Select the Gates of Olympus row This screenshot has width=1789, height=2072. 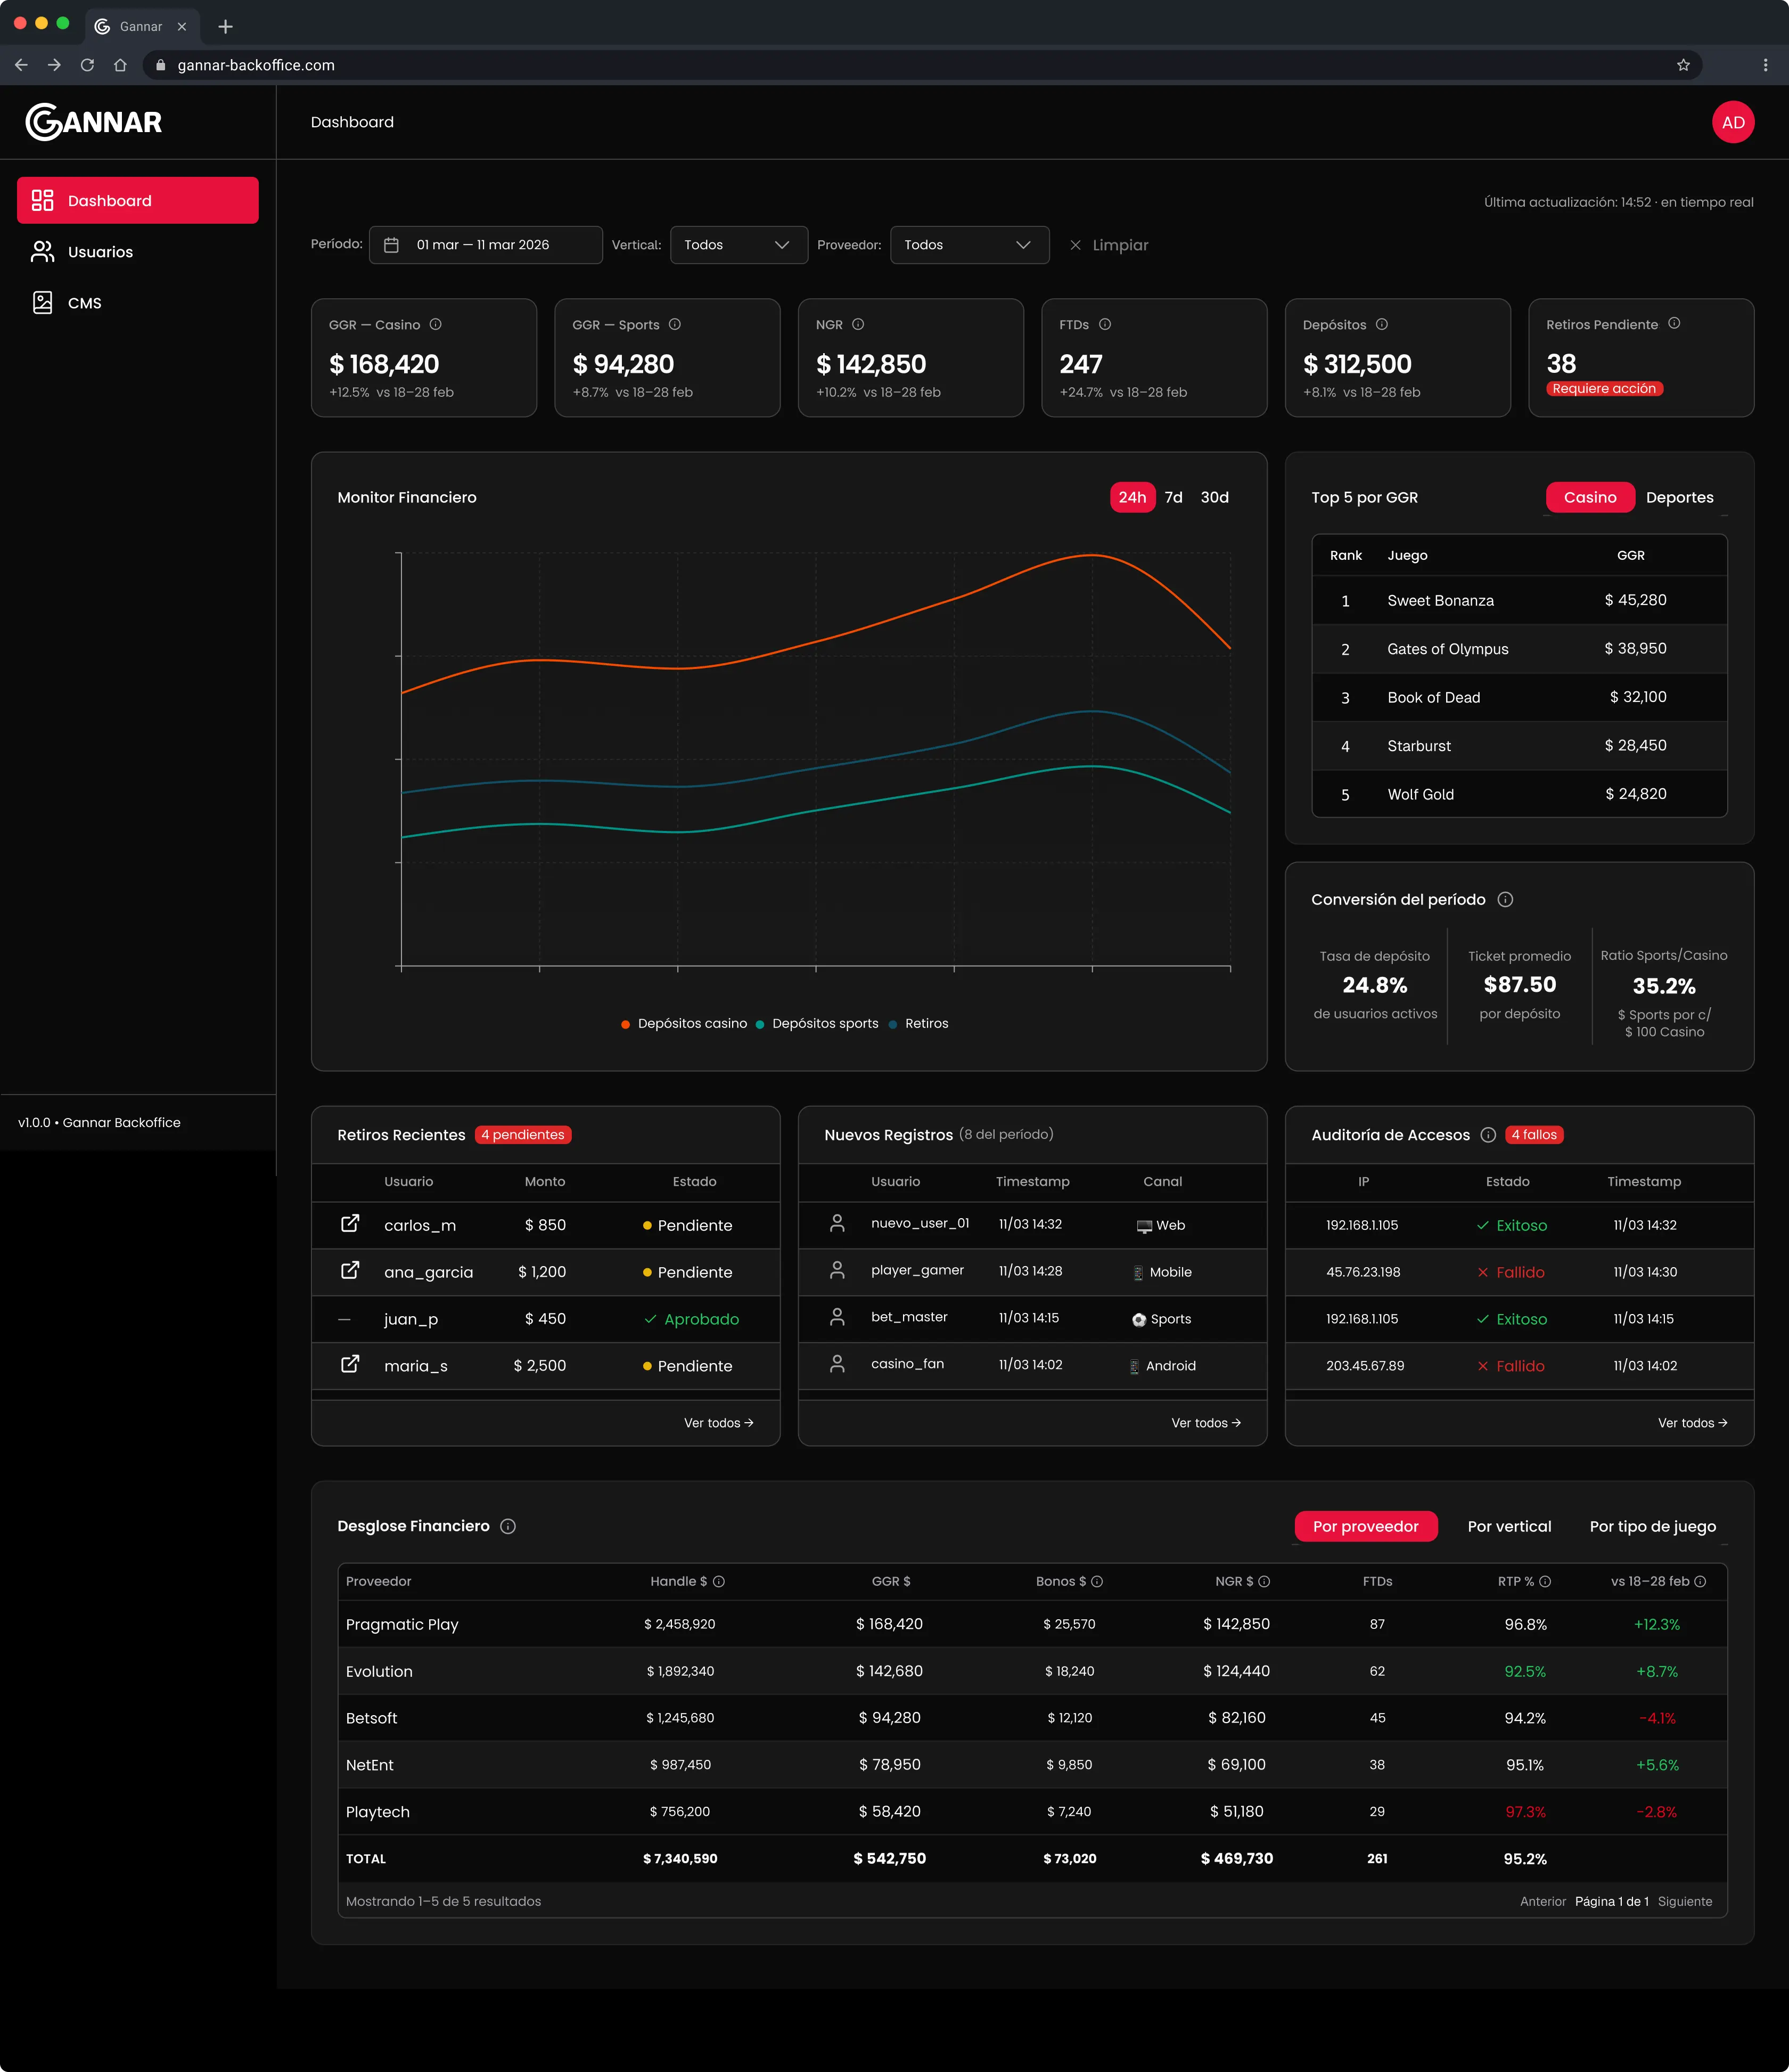(x=1519, y=649)
